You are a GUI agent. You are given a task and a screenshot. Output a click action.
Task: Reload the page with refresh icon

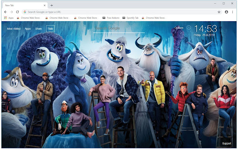(17, 12)
